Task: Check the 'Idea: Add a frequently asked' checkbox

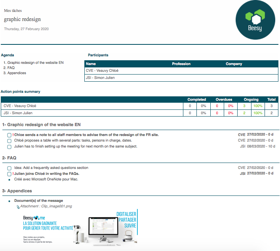Action: (x=9, y=168)
